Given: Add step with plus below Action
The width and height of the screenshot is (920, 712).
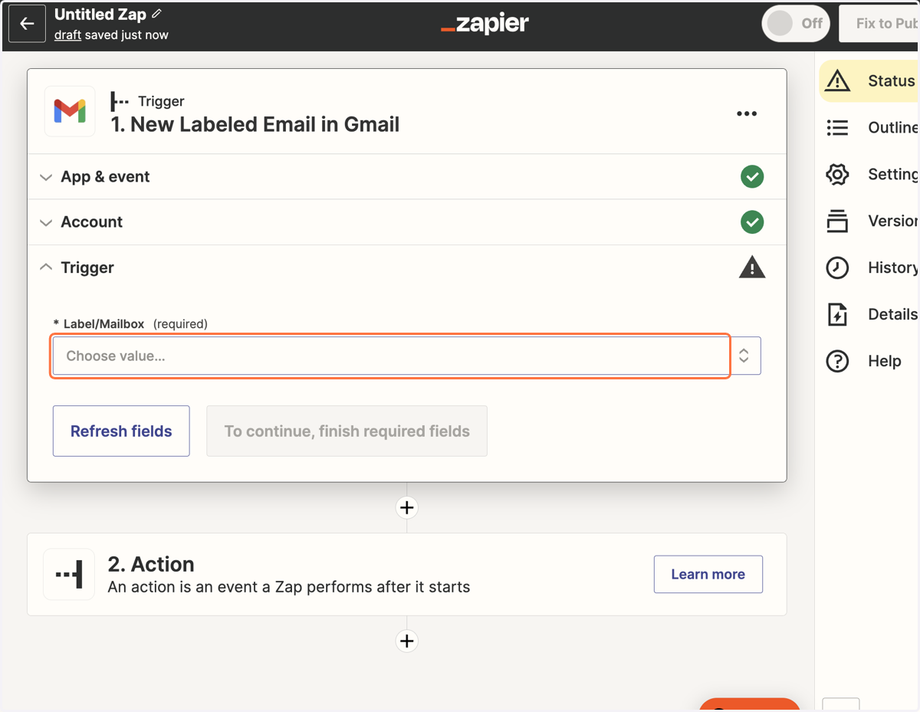Looking at the screenshot, I should click(x=407, y=641).
